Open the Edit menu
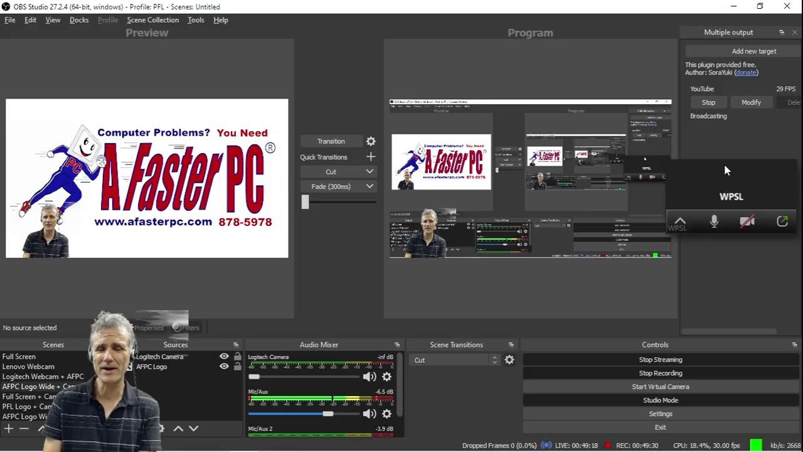This screenshot has width=803, height=452. [30, 20]
